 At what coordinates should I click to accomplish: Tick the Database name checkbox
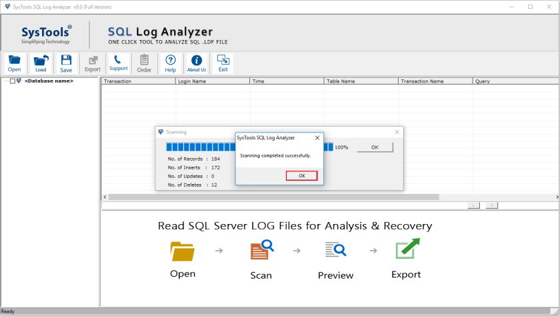click(13, 81)
